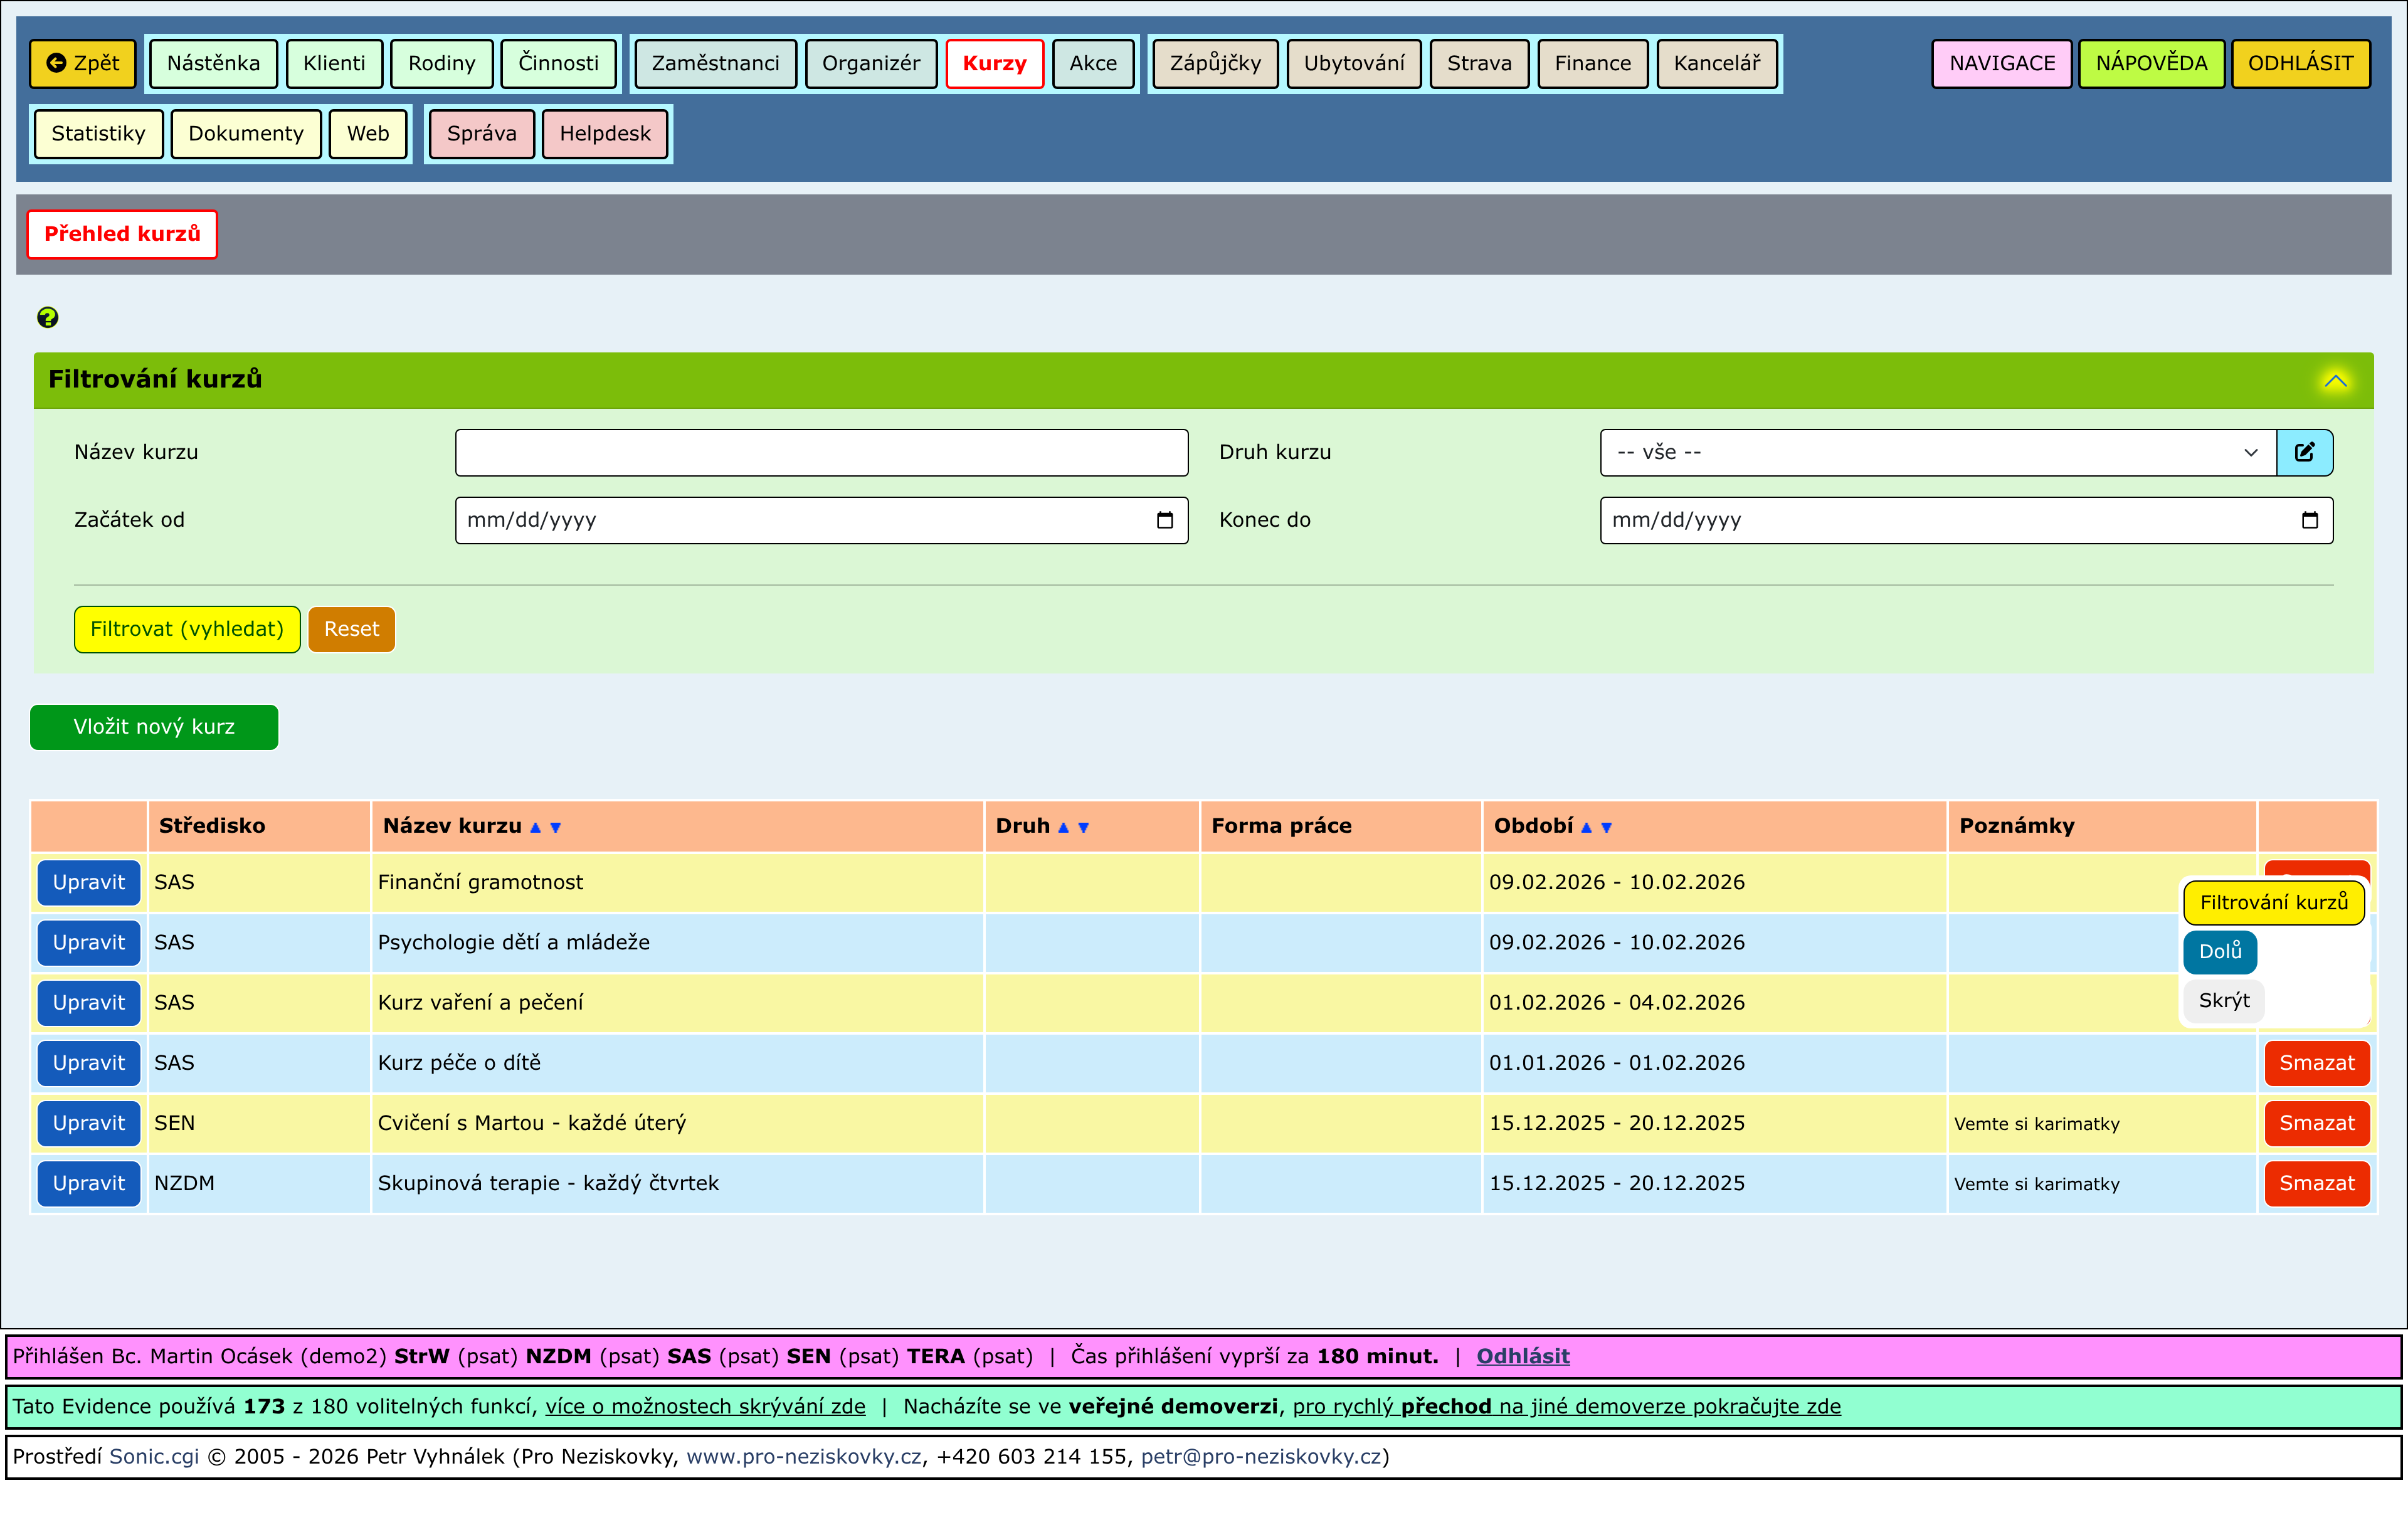Collapse the Filtrování kurzů panel chevron
The image size is (2408, 1515).
click(x=2335, y=381)
